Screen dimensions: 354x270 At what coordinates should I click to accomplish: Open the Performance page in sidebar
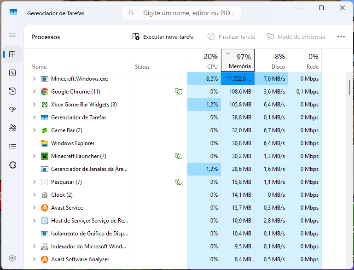12,73
